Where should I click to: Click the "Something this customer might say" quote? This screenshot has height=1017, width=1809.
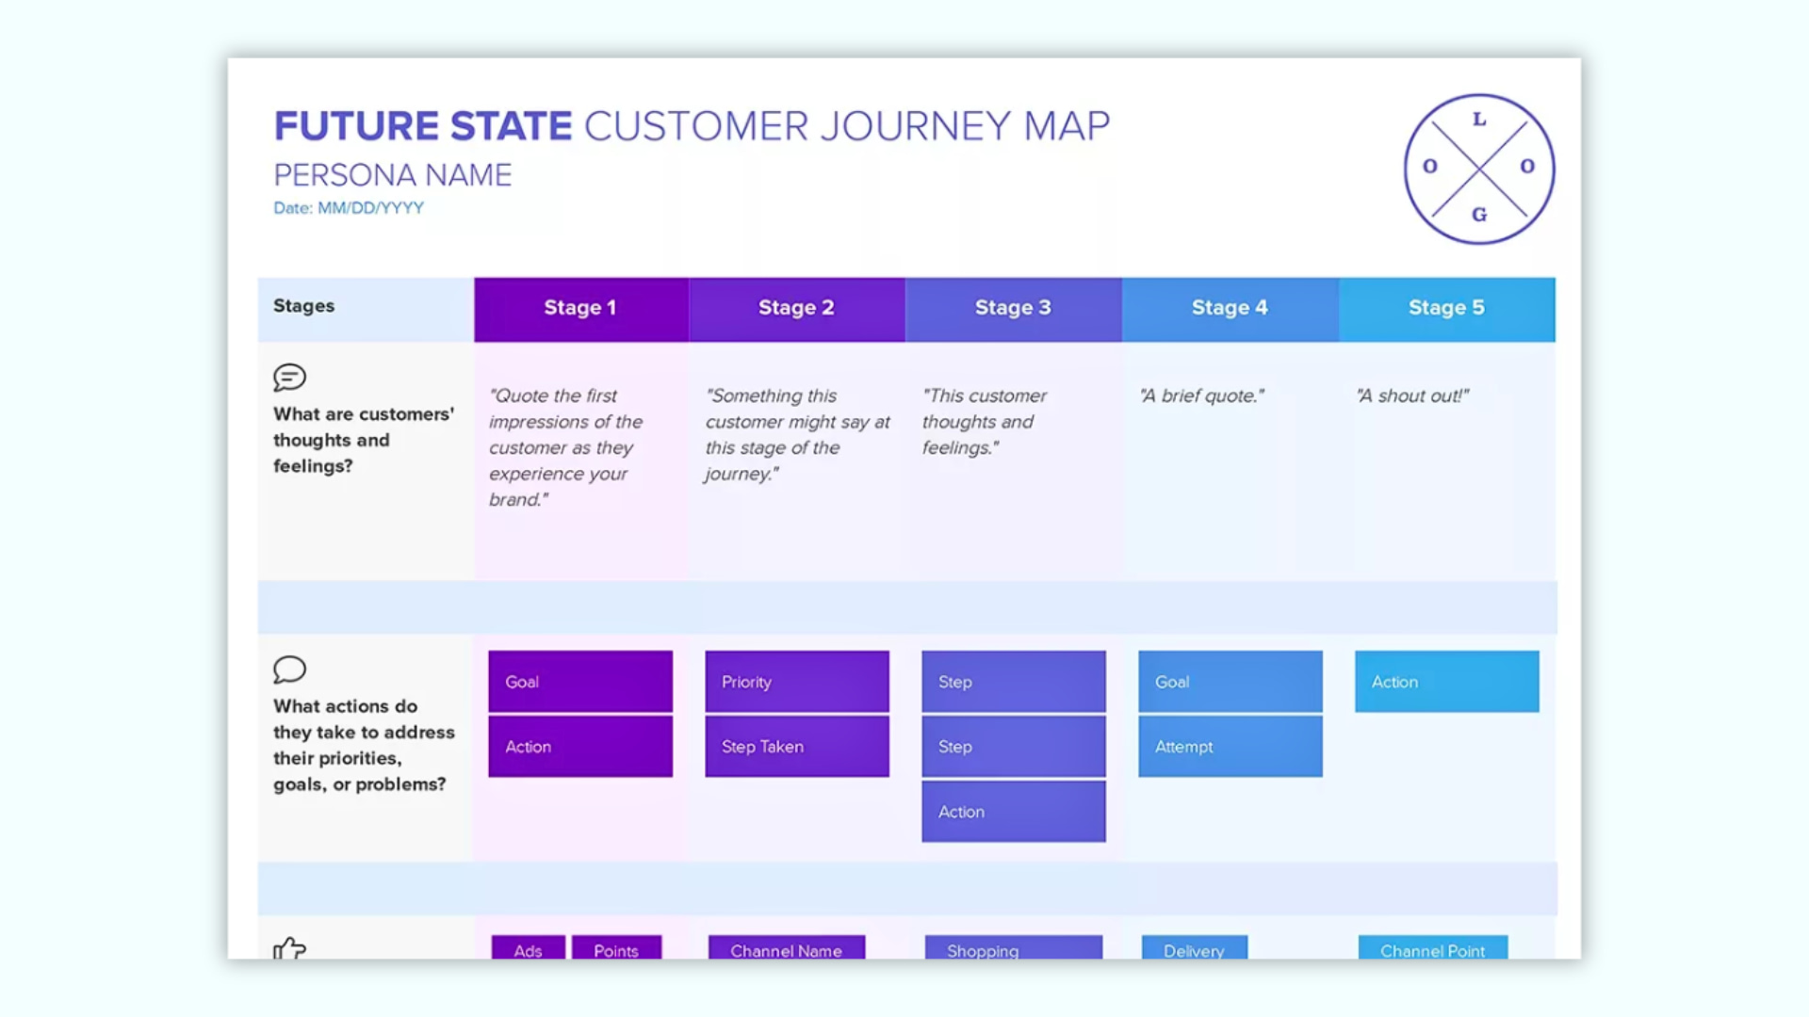(x=797, y=434)
